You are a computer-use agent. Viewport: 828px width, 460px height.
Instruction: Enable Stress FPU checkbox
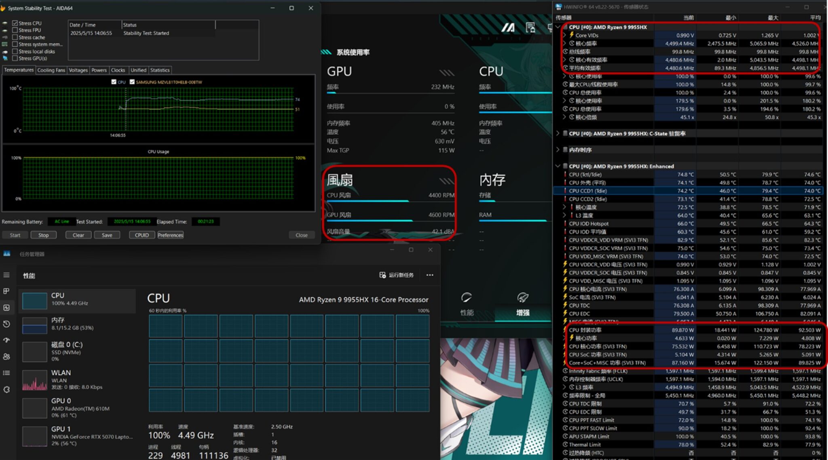15,30
